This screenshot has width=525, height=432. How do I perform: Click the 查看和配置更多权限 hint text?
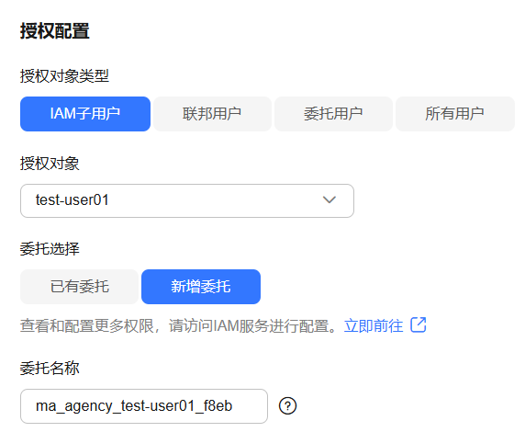click(87, 325)
